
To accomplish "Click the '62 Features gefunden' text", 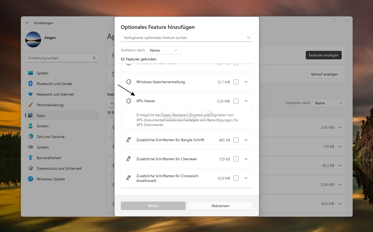I will [x=139, y=59].
